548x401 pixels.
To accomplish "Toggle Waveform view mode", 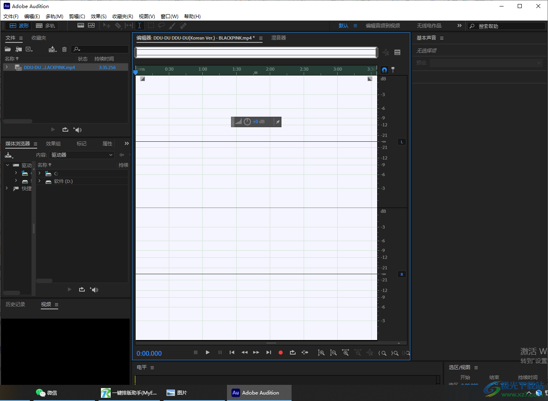I will (19, 25).
